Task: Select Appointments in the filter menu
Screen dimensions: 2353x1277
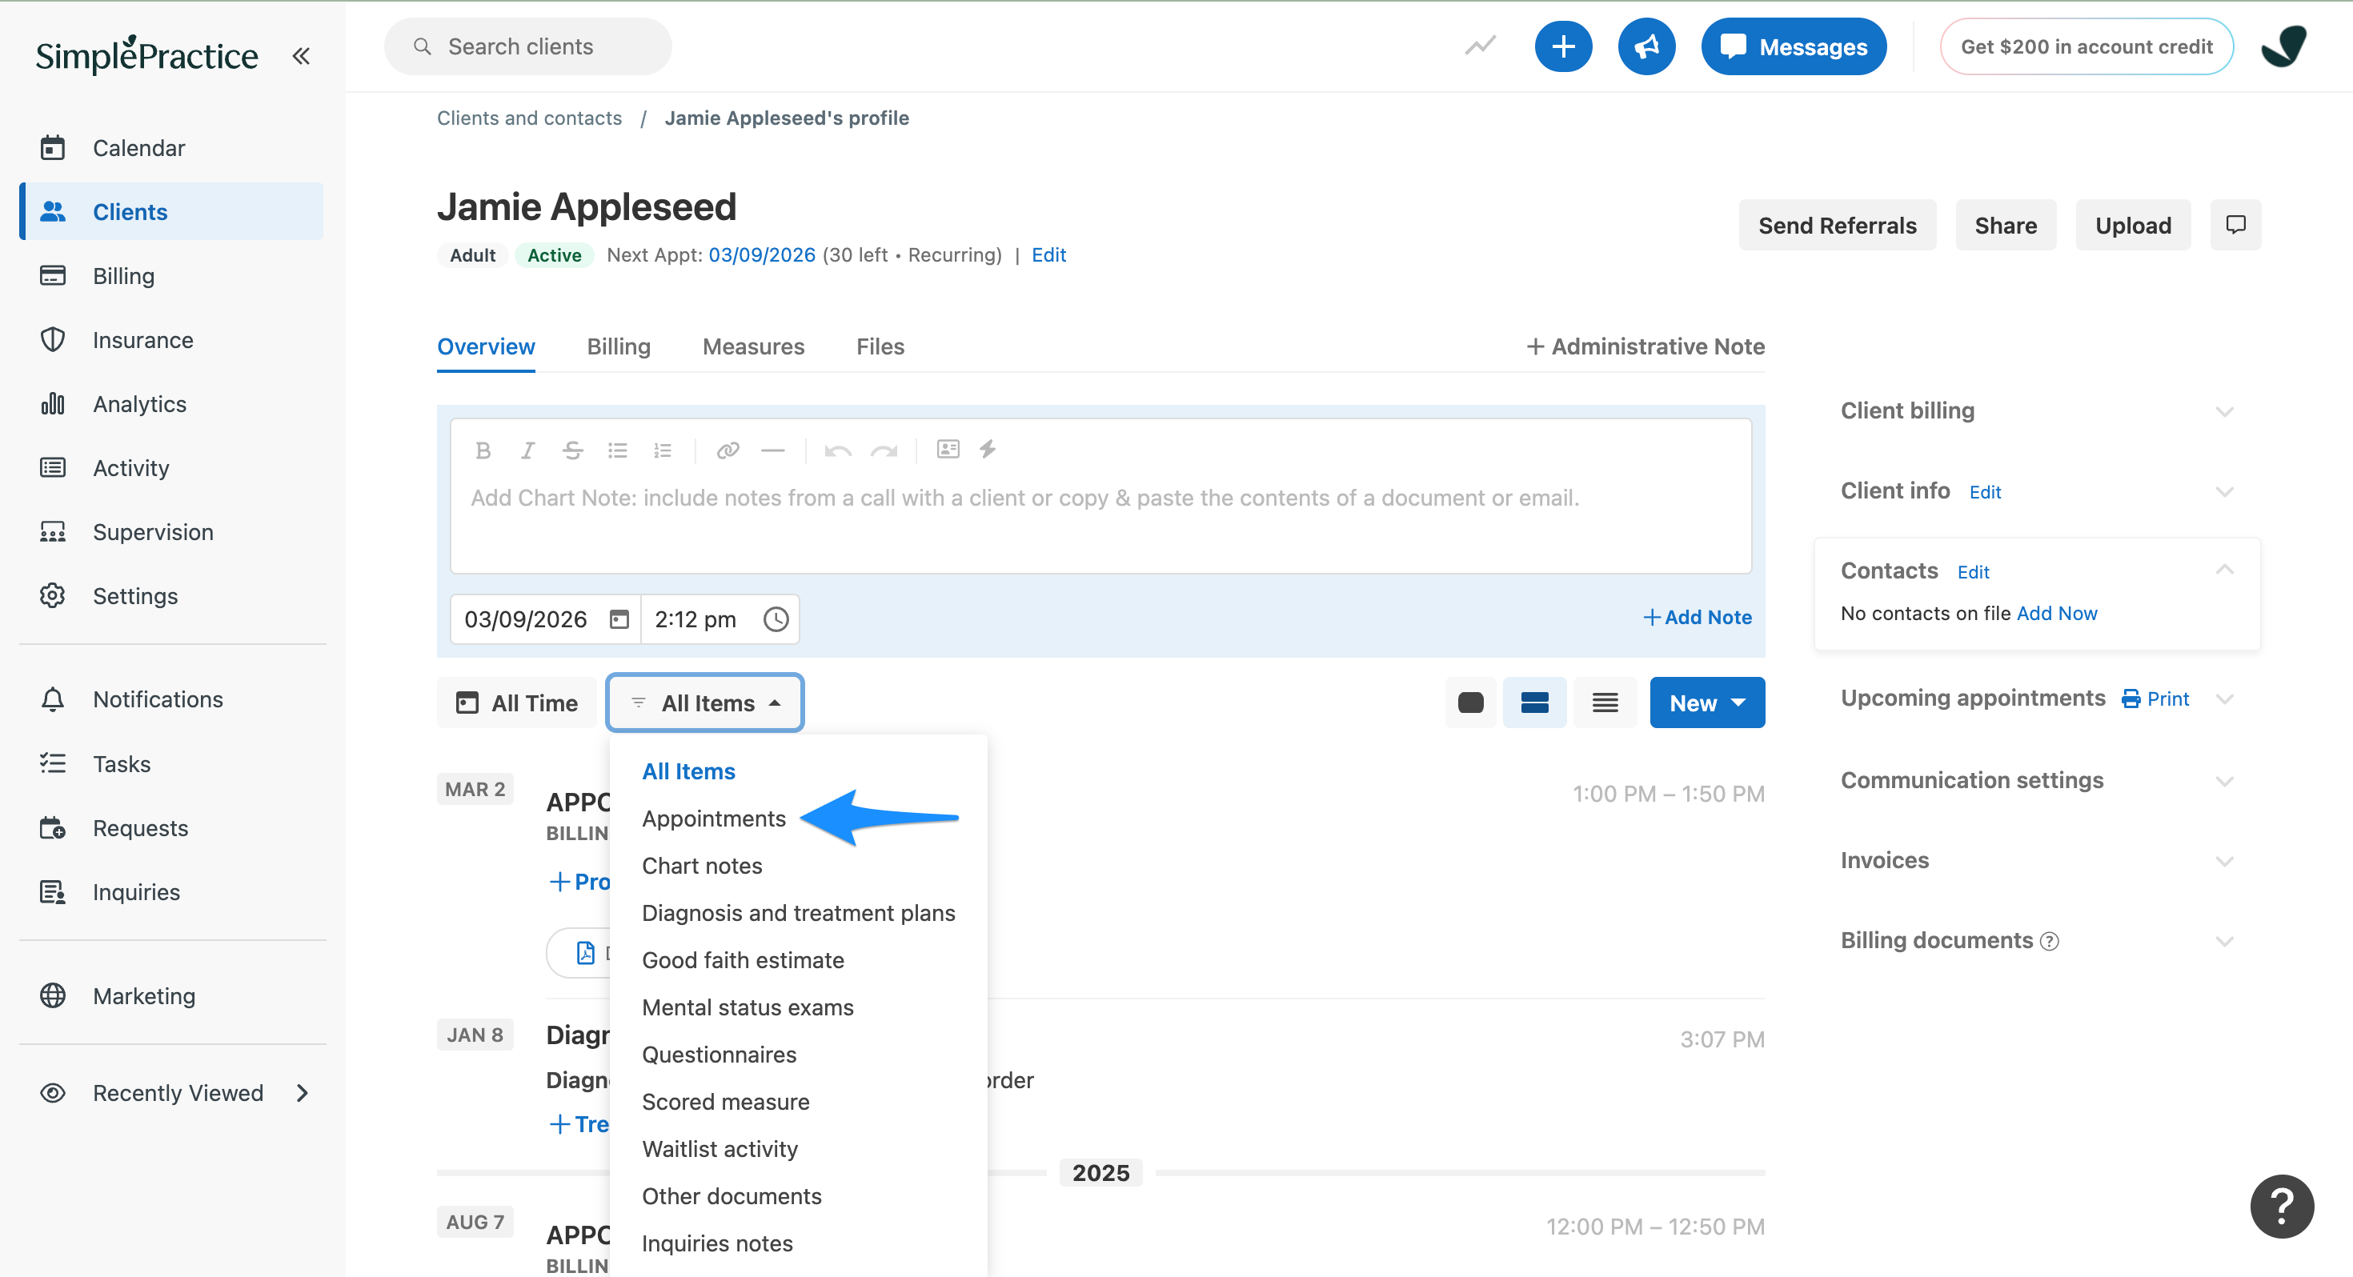Action: pyautogui.click(x=713, y=819)
